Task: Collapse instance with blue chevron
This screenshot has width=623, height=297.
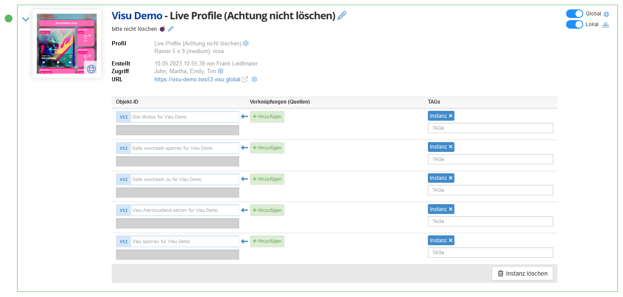Action: coord(26,19)
